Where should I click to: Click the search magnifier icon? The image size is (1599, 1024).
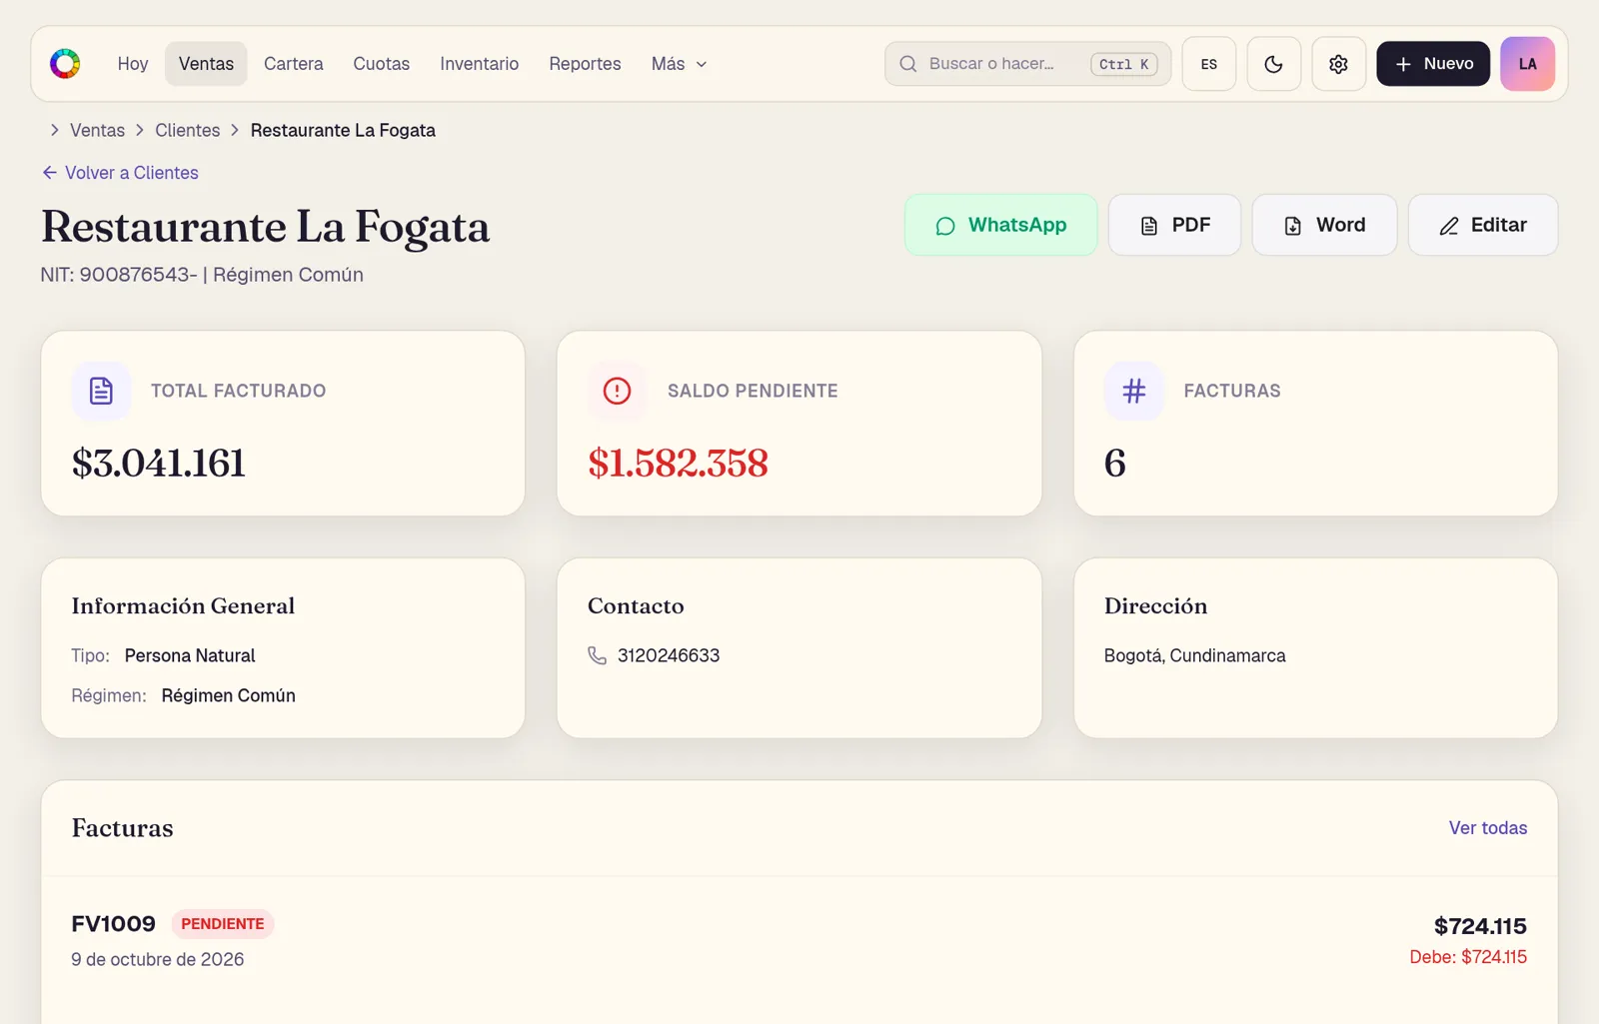pyautogui.click(x=907, y=64)
